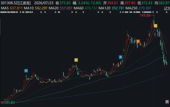Click the yellow E marker at mid-chart peak
The width and height of the screenshot is (170, 107).
[76, 60]
